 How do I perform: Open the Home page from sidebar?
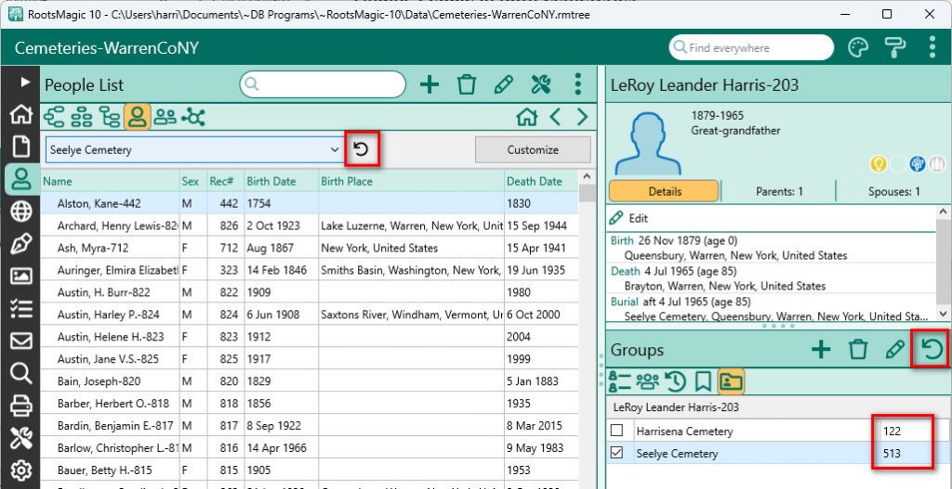coord(21,114)
